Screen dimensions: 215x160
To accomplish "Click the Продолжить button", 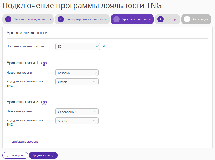I will 43,156.
